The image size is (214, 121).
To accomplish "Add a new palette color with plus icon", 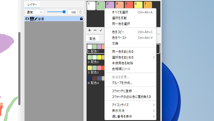I will click(x=89, y=30).
